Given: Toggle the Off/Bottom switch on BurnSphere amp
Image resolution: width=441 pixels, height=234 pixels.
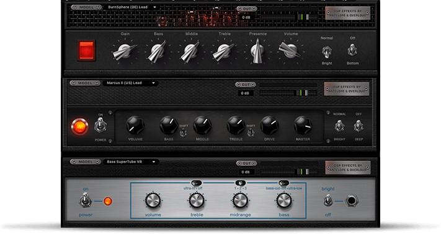Looking at the screenshot, I should (x=352, y=51).
